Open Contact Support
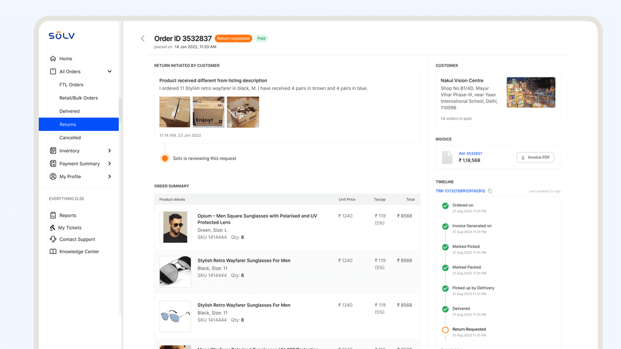 coord(77,239)
